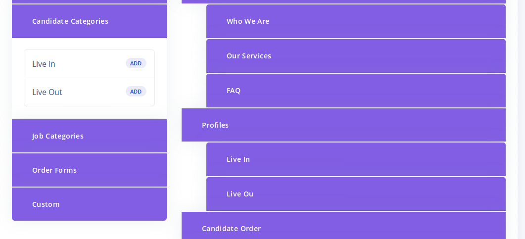525x239 pixels.
Task: Click the Candidate Order label text
Action: 232,229
